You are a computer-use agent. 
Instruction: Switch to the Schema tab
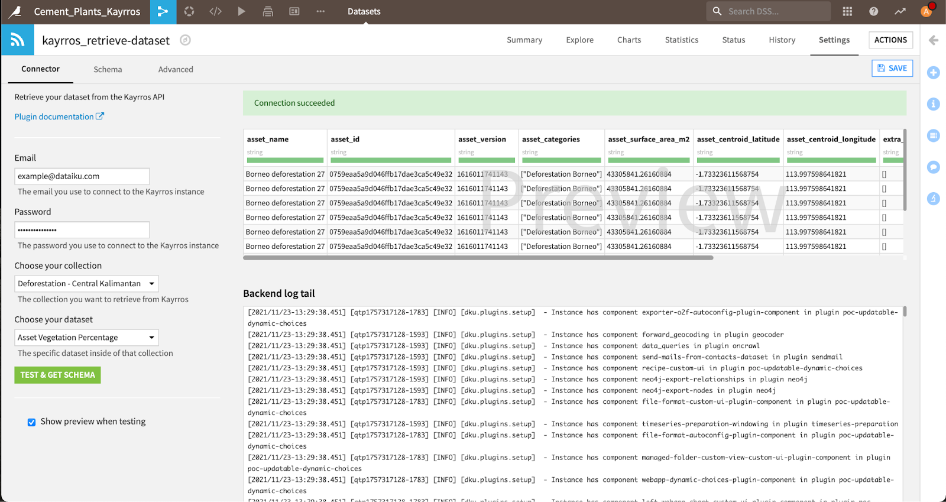pos(108,69)
